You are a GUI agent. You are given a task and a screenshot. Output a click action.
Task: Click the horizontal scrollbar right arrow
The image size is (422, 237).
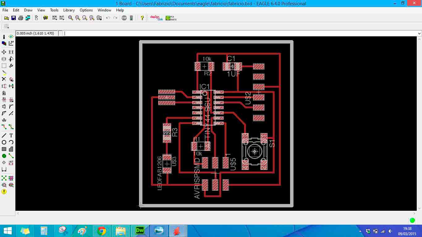tap(415, 213)
